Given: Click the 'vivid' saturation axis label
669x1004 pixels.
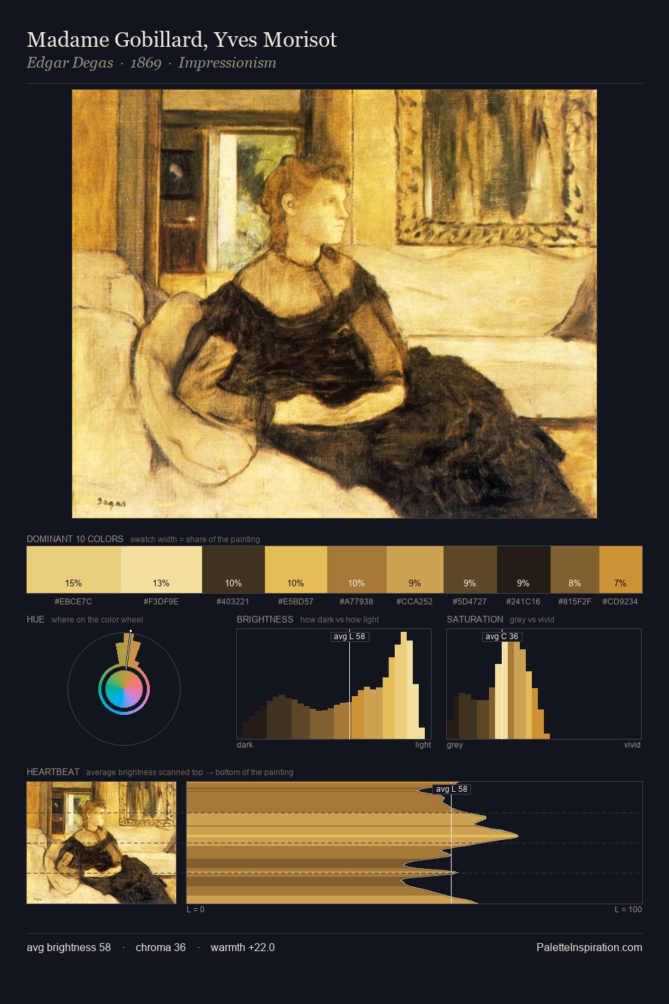Looking at the screenshot, I should point(632,744).
